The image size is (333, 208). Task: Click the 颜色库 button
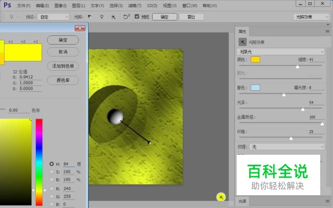63,80
